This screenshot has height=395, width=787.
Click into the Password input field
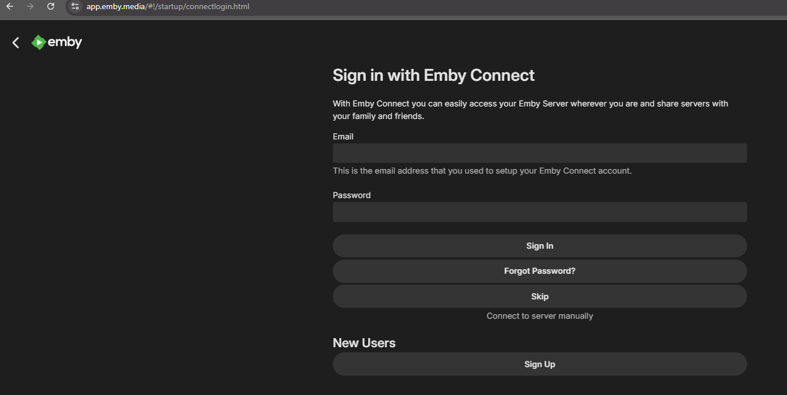[540, 212]
